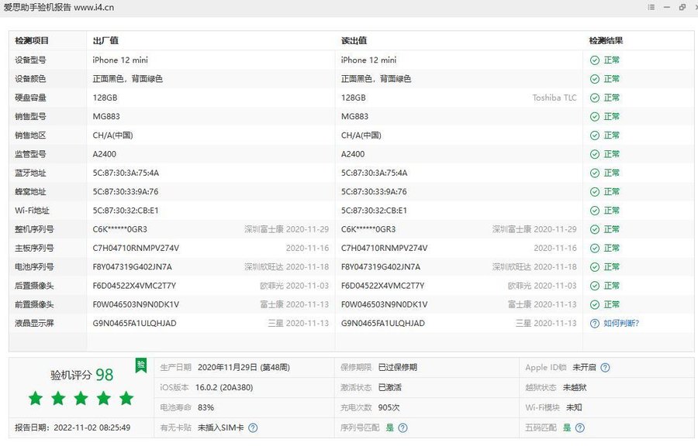This screenshot has height=446, width=698.
Task: Click the green check icon in 设备型号 row
Action: [594, 60]
